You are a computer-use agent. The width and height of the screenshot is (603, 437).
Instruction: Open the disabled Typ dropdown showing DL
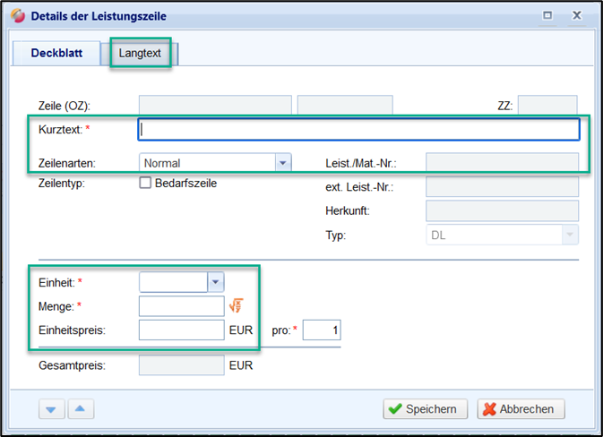click(x=570, y=234)
